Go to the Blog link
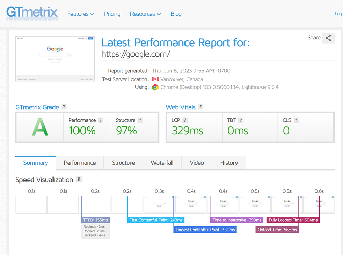Viewport: 343px width, 255px height. [176, 14]
